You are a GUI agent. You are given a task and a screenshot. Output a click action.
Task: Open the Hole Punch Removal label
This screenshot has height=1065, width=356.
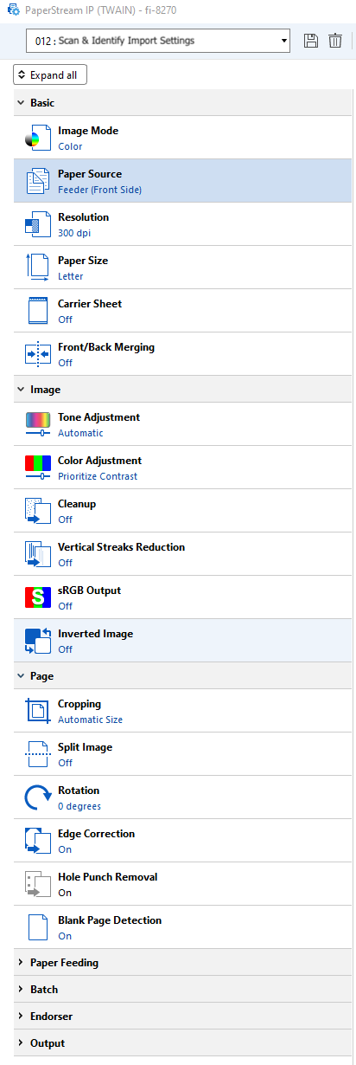point(108,877)
